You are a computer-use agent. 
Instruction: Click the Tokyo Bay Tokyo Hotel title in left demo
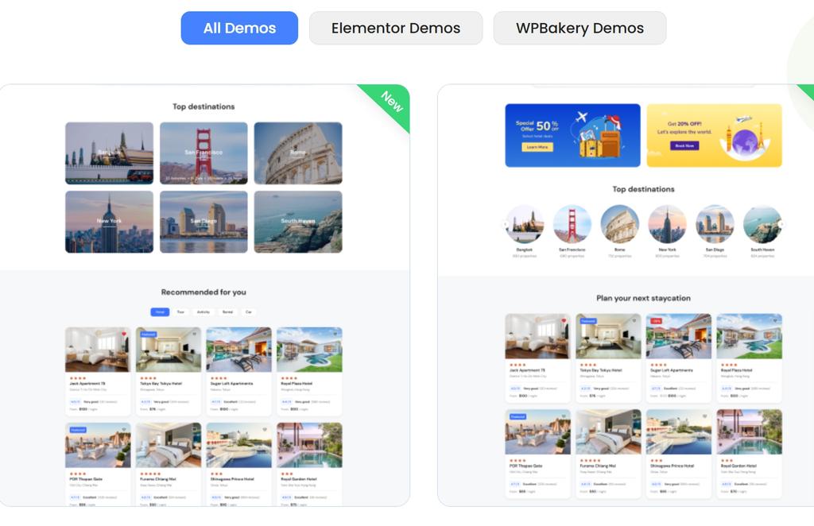click(x=161, y=383)
